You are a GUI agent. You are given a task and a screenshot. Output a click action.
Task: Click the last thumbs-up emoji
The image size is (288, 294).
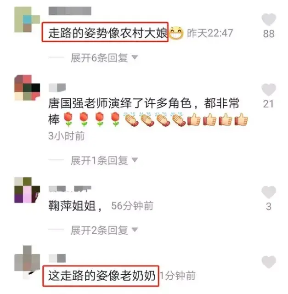click(x=242, y=119)
